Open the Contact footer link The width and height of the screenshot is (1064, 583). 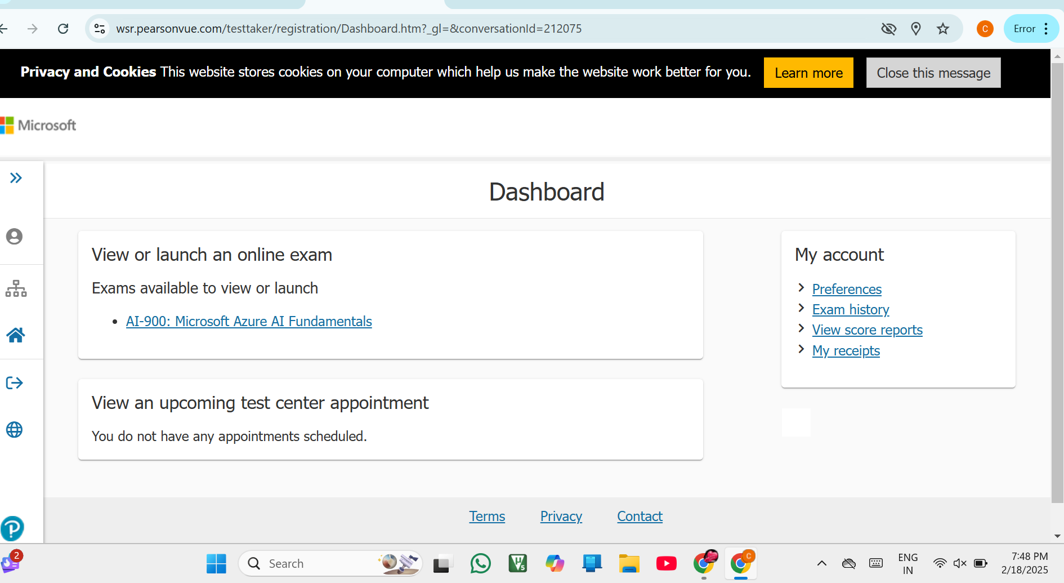click(640, 517)
